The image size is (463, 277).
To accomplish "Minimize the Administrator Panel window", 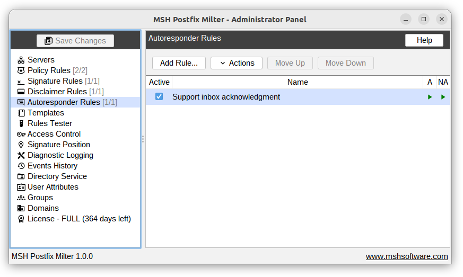I will (406, 19).
